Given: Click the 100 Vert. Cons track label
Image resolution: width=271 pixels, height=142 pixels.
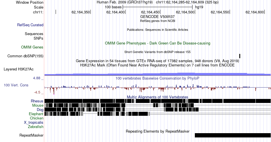Looking at the screenshot, I should pos(16,85).
